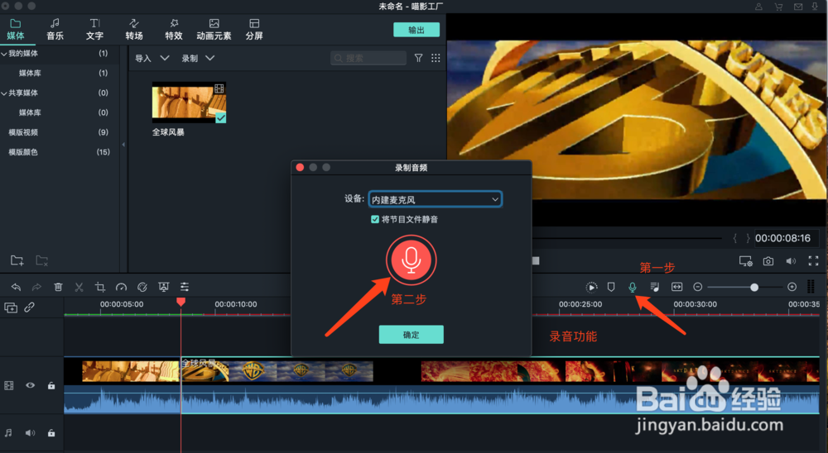Open the Media tab
Viewport: 828px width, 453px height.
15,30
